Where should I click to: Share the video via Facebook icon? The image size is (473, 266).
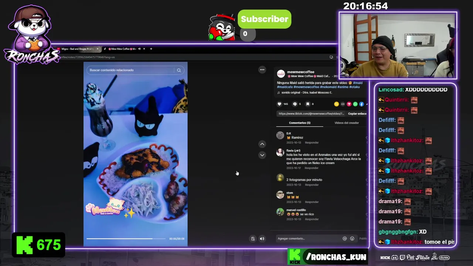[x=361, y=104]
